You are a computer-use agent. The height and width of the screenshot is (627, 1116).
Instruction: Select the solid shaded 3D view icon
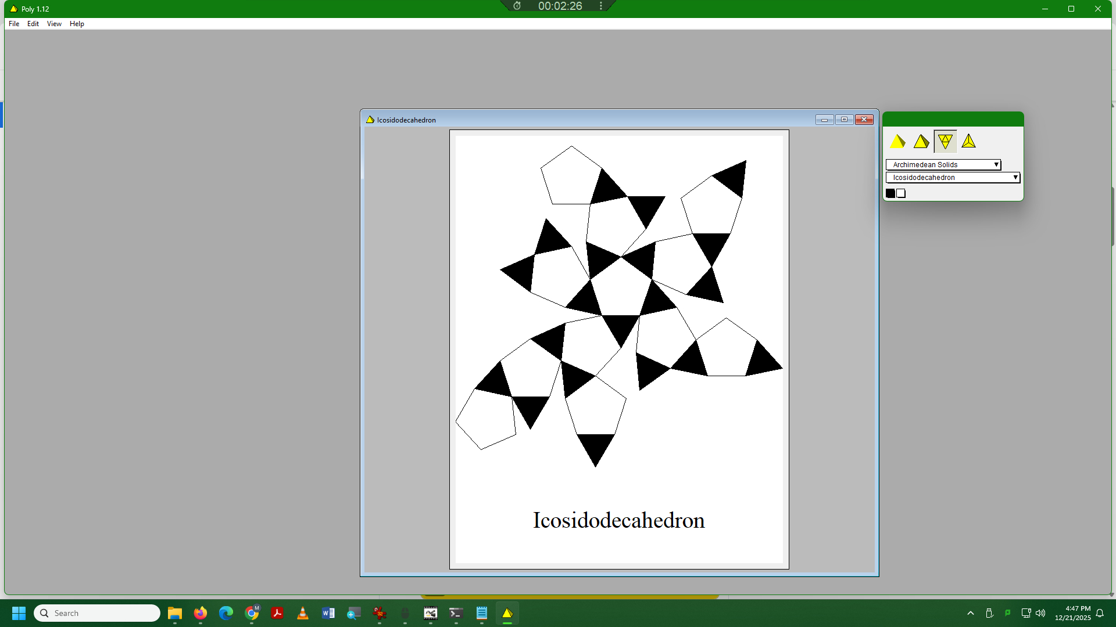[898, 141]
